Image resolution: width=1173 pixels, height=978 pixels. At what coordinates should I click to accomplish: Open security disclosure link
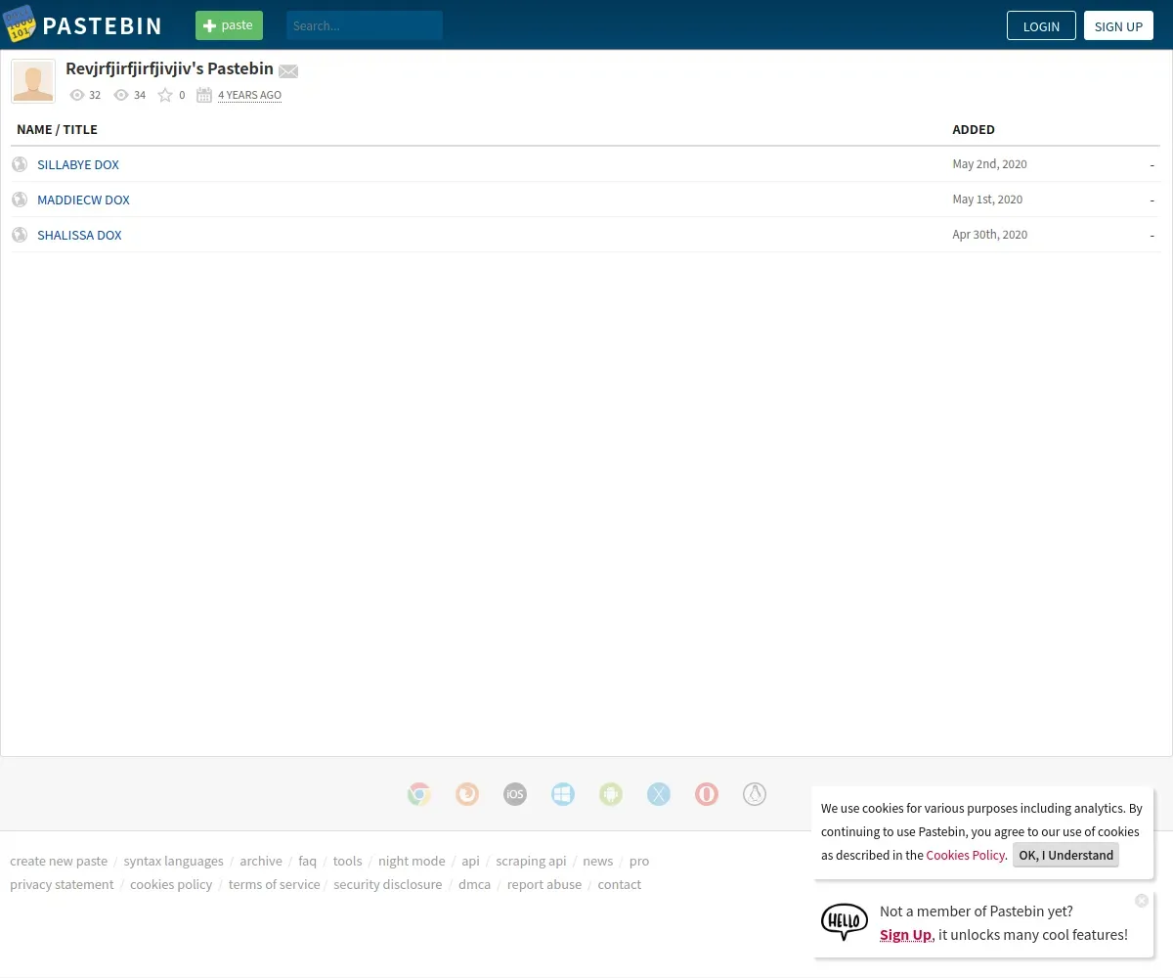tap(387, 884)
